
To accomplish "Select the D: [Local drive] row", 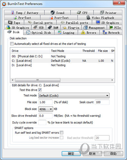I will pyautogui.click(x=63, y=65).
